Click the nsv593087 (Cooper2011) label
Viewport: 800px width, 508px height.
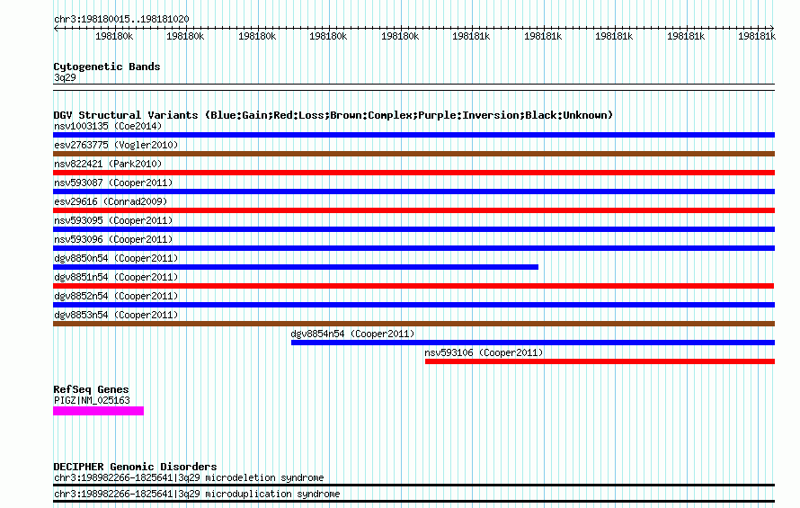click(x=113, y=183)
